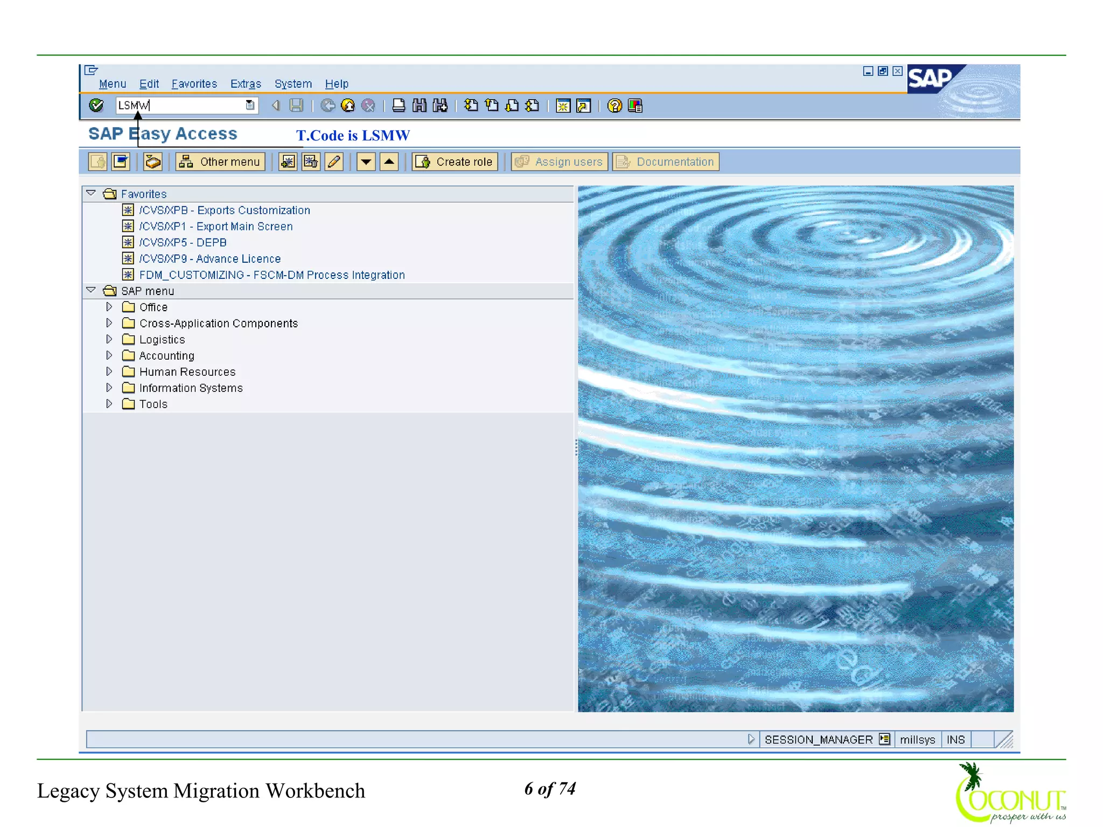Image resolution: width=1103 pixels, height=827 pixels.
Task: Expand the Human Resources folder
Action: (109, 371)
